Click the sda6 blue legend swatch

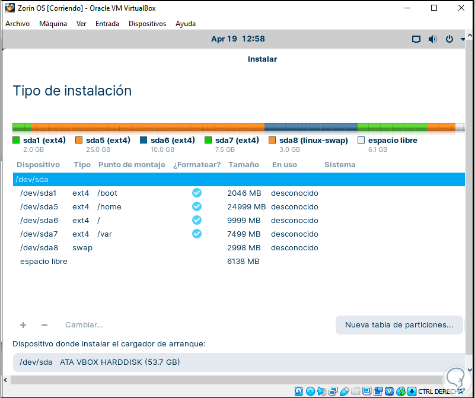[x=144, y=140]
